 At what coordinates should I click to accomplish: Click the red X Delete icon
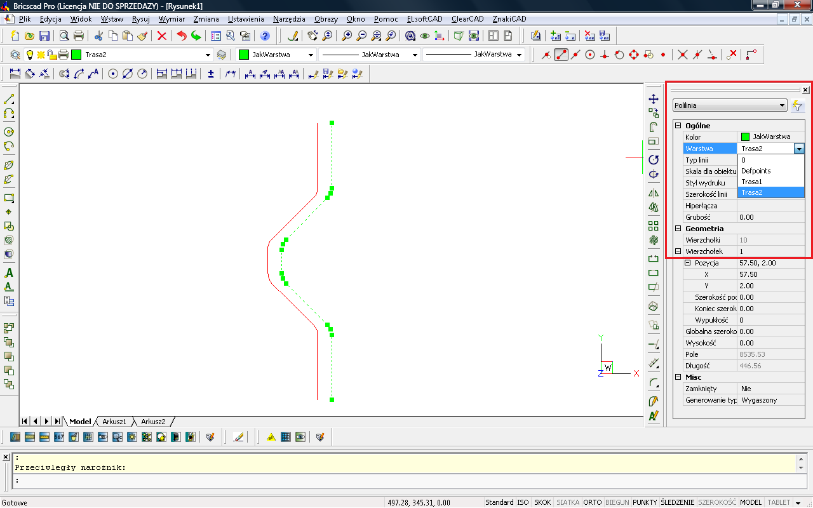point(162,36)
